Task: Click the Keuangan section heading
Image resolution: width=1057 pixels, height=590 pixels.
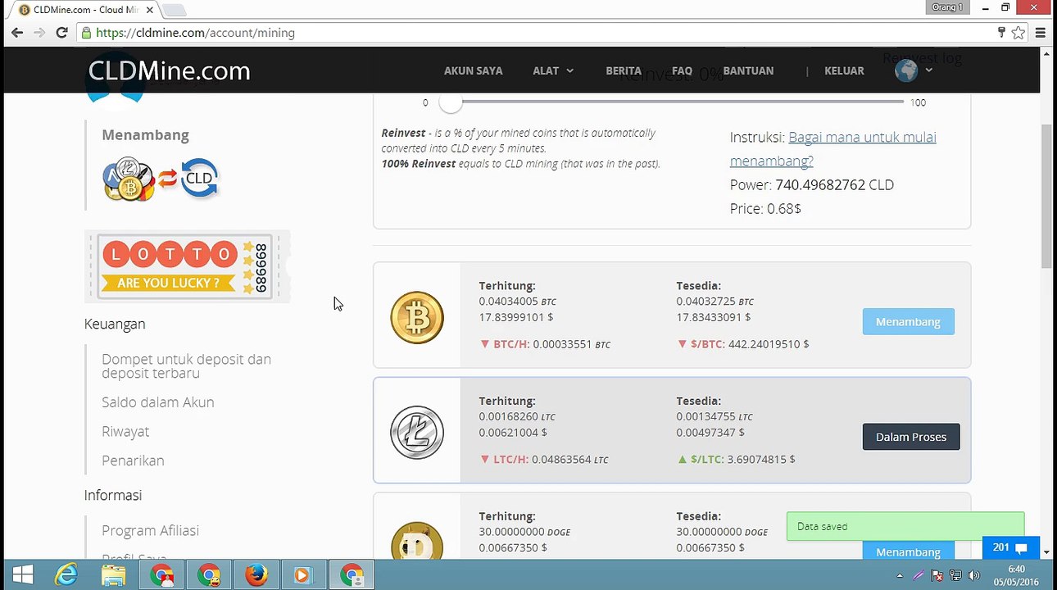Action: pos(115,324)
